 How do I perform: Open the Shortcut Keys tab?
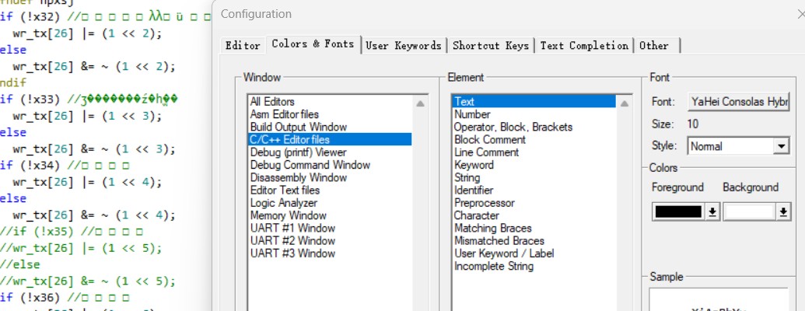click(490, 46)
